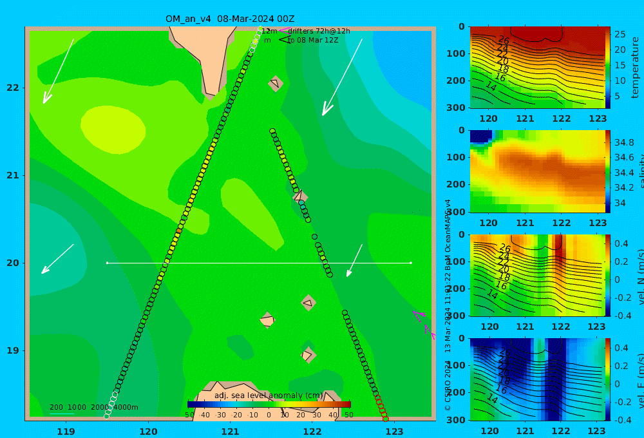Click the magenta drifter arrow in legend

284,30
